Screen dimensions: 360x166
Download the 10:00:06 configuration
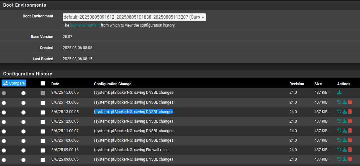point(344,140)
